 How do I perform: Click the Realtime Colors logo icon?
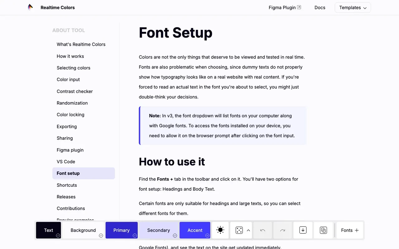tap(30, 7)
